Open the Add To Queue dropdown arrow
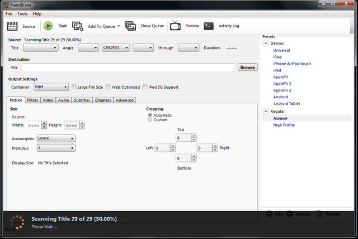This screenshot has height=239, width=358. click(119, 26)
